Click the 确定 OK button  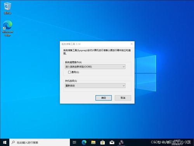[x=104, y=98]
